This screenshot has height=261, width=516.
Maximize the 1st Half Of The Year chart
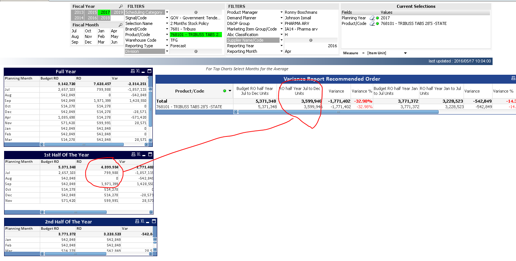pyautogui.click(x=150, y=154)
